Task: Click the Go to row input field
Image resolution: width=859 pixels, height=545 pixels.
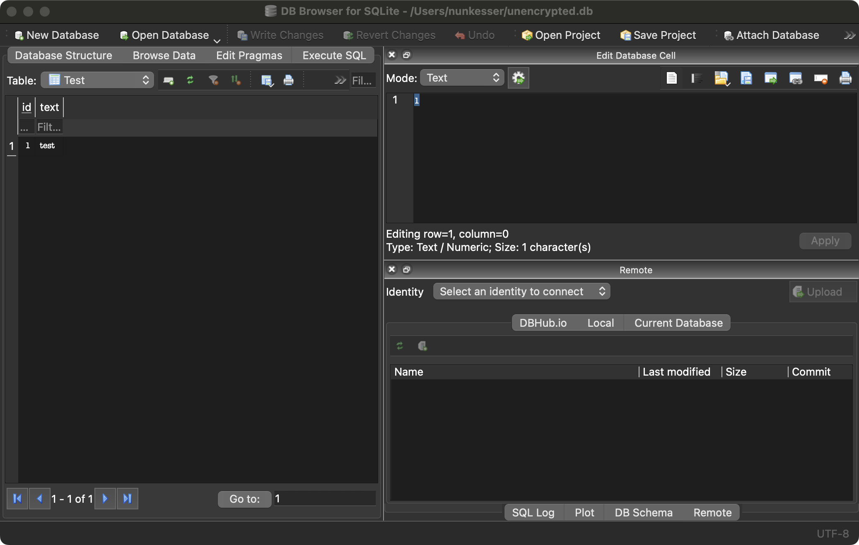Action: (324, 499)
